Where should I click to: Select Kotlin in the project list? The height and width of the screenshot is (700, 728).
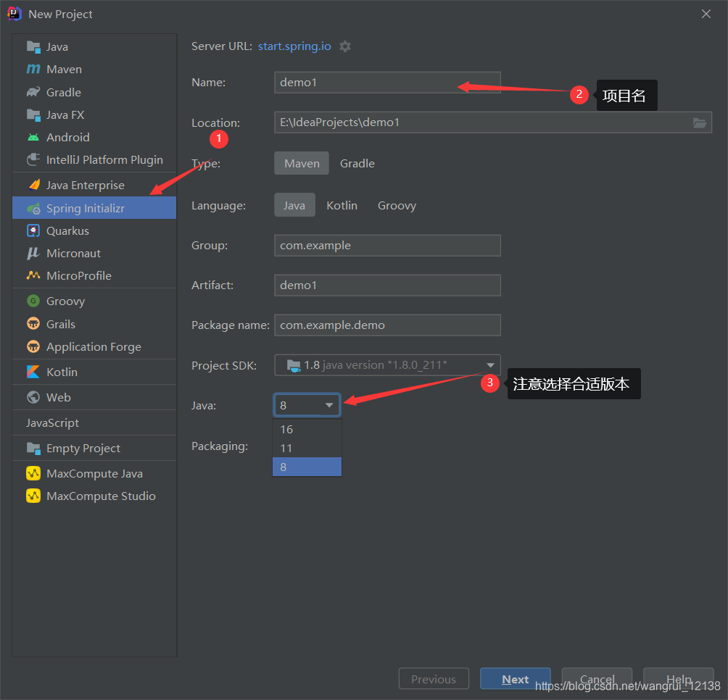pos(94,372)
